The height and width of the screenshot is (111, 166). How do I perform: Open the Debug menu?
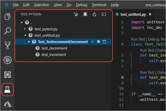81,5
